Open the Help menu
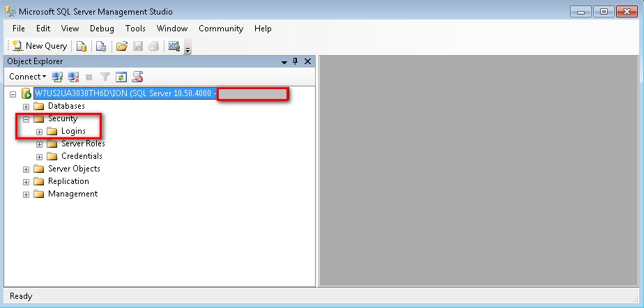The height and width of the screenshot is (308, 644). 263,29
